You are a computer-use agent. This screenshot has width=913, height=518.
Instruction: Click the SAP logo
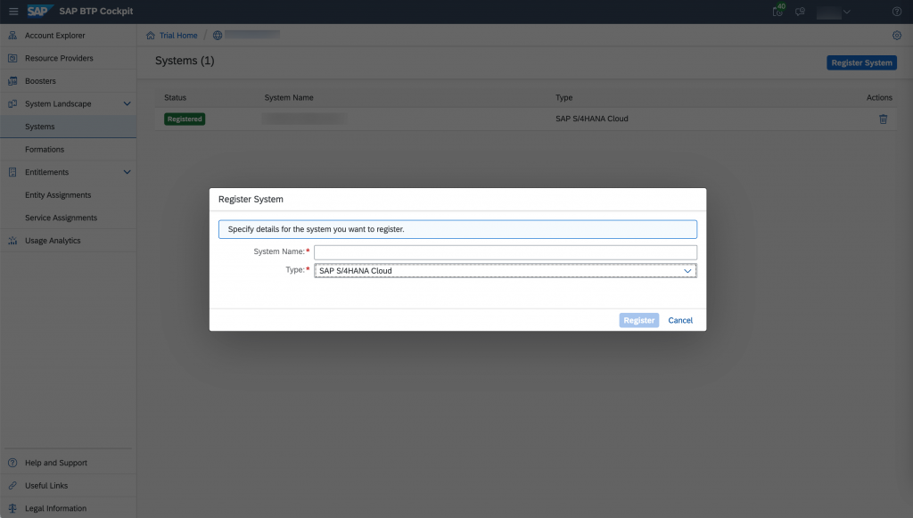click(x=39, y=11)
